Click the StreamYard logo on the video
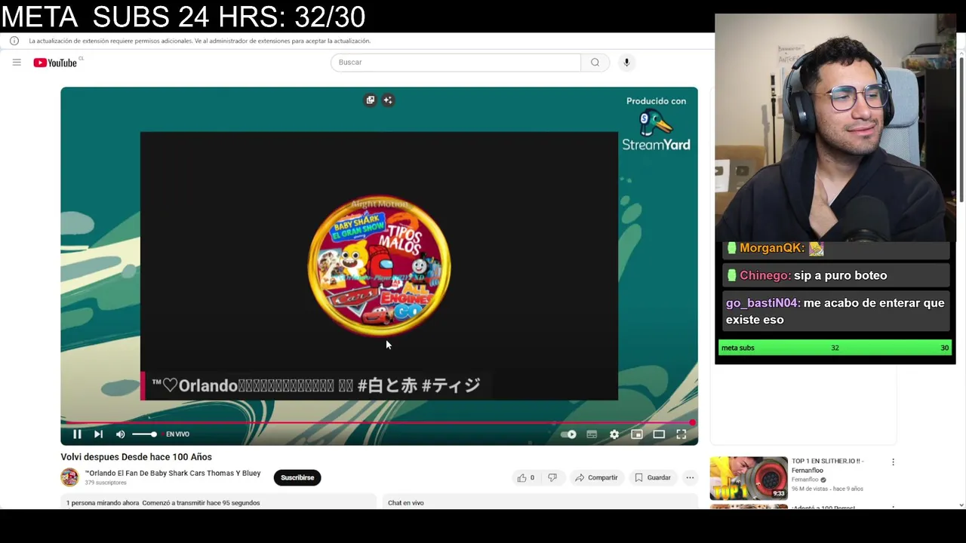The height and width of the screenshot is (543, 966). [656, 130]
